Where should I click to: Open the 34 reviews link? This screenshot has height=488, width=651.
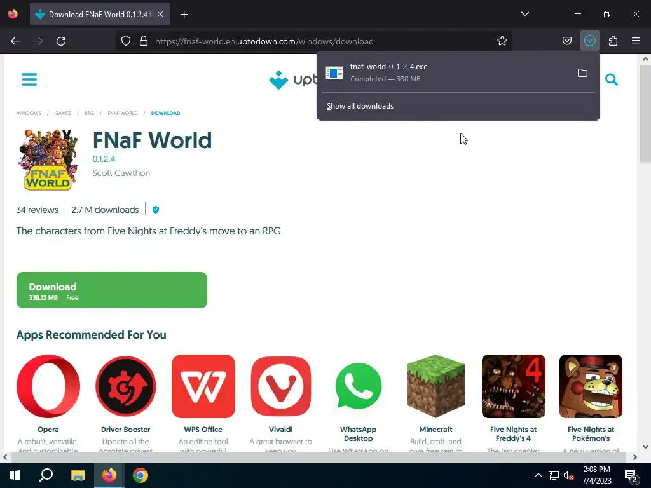[38, 210]
